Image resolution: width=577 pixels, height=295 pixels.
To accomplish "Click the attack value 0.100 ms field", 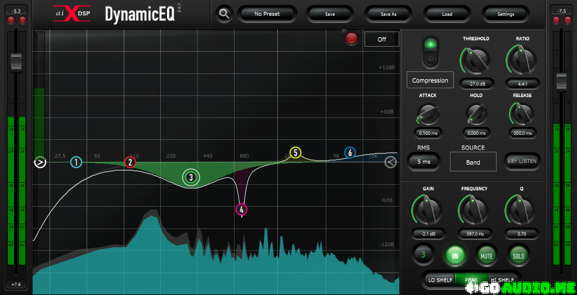I will [x=428, y=133].
